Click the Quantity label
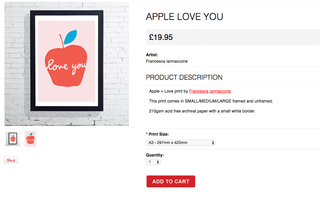The image size is (324, 197). (x=155, y=155)
